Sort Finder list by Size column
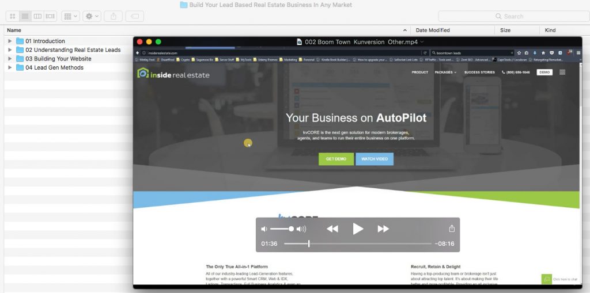 click(x=517, y=30)
